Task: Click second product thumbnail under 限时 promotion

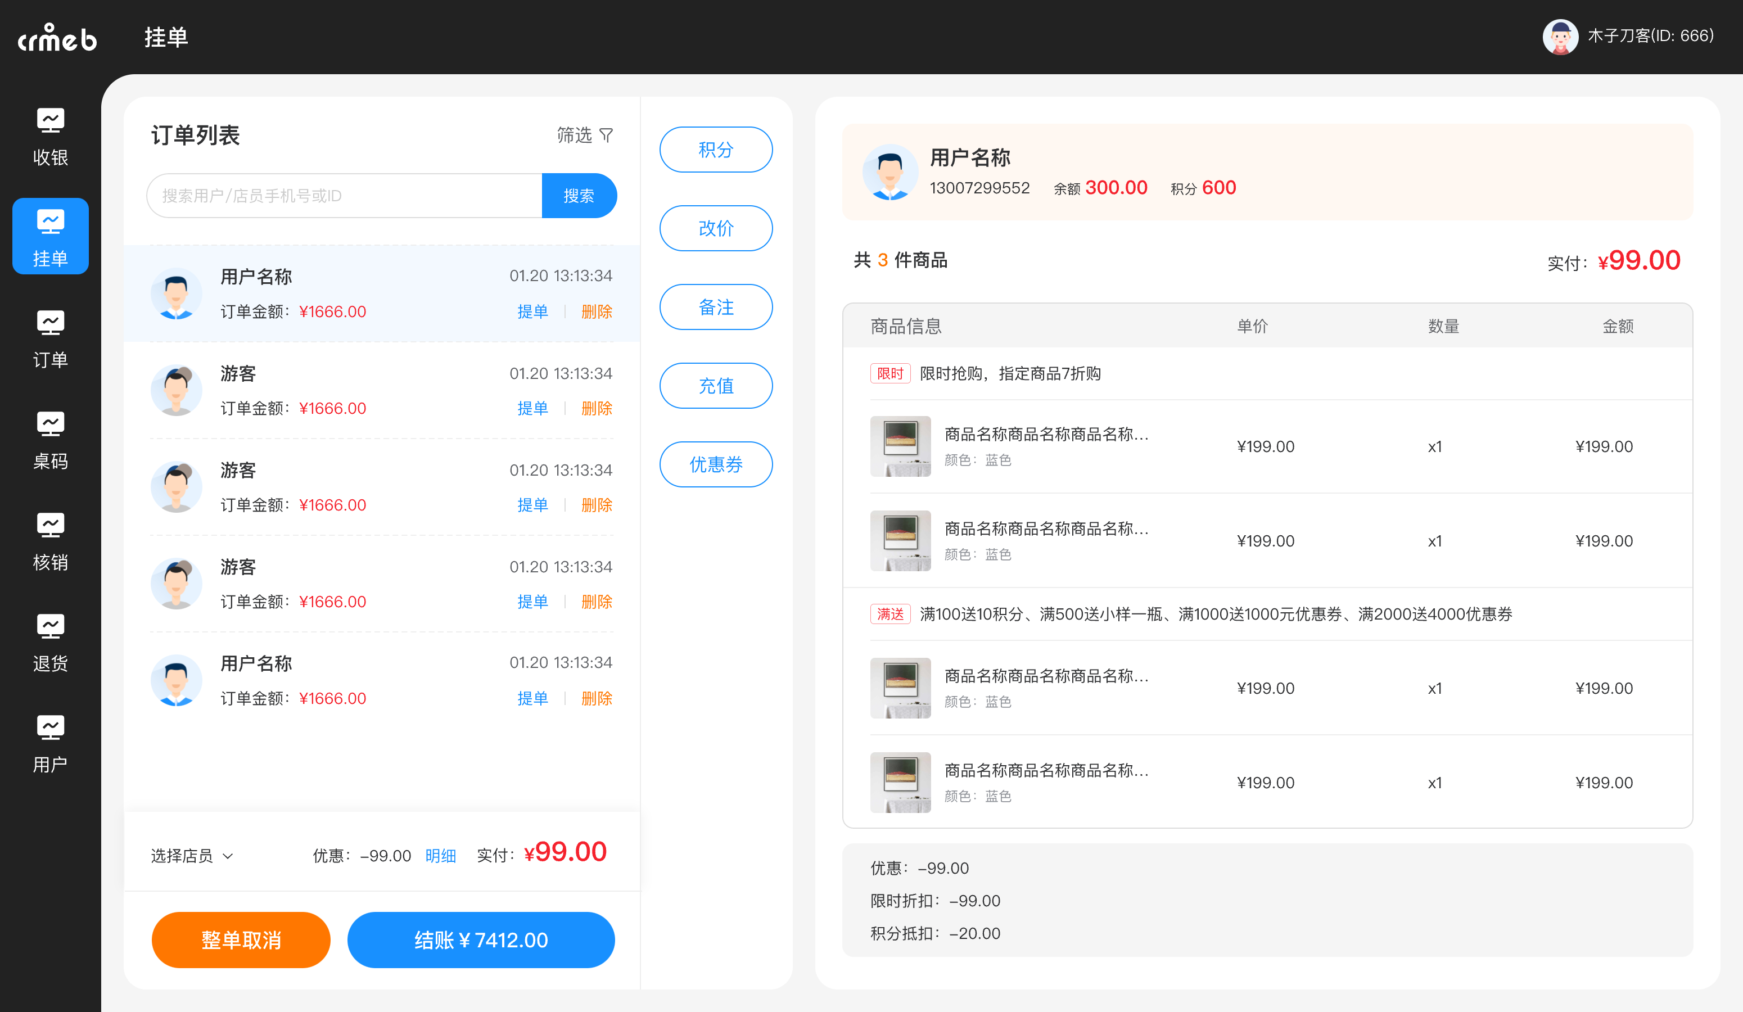Action: pos(900,540)
